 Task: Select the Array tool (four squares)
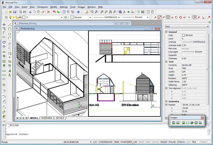click(4, 61)
